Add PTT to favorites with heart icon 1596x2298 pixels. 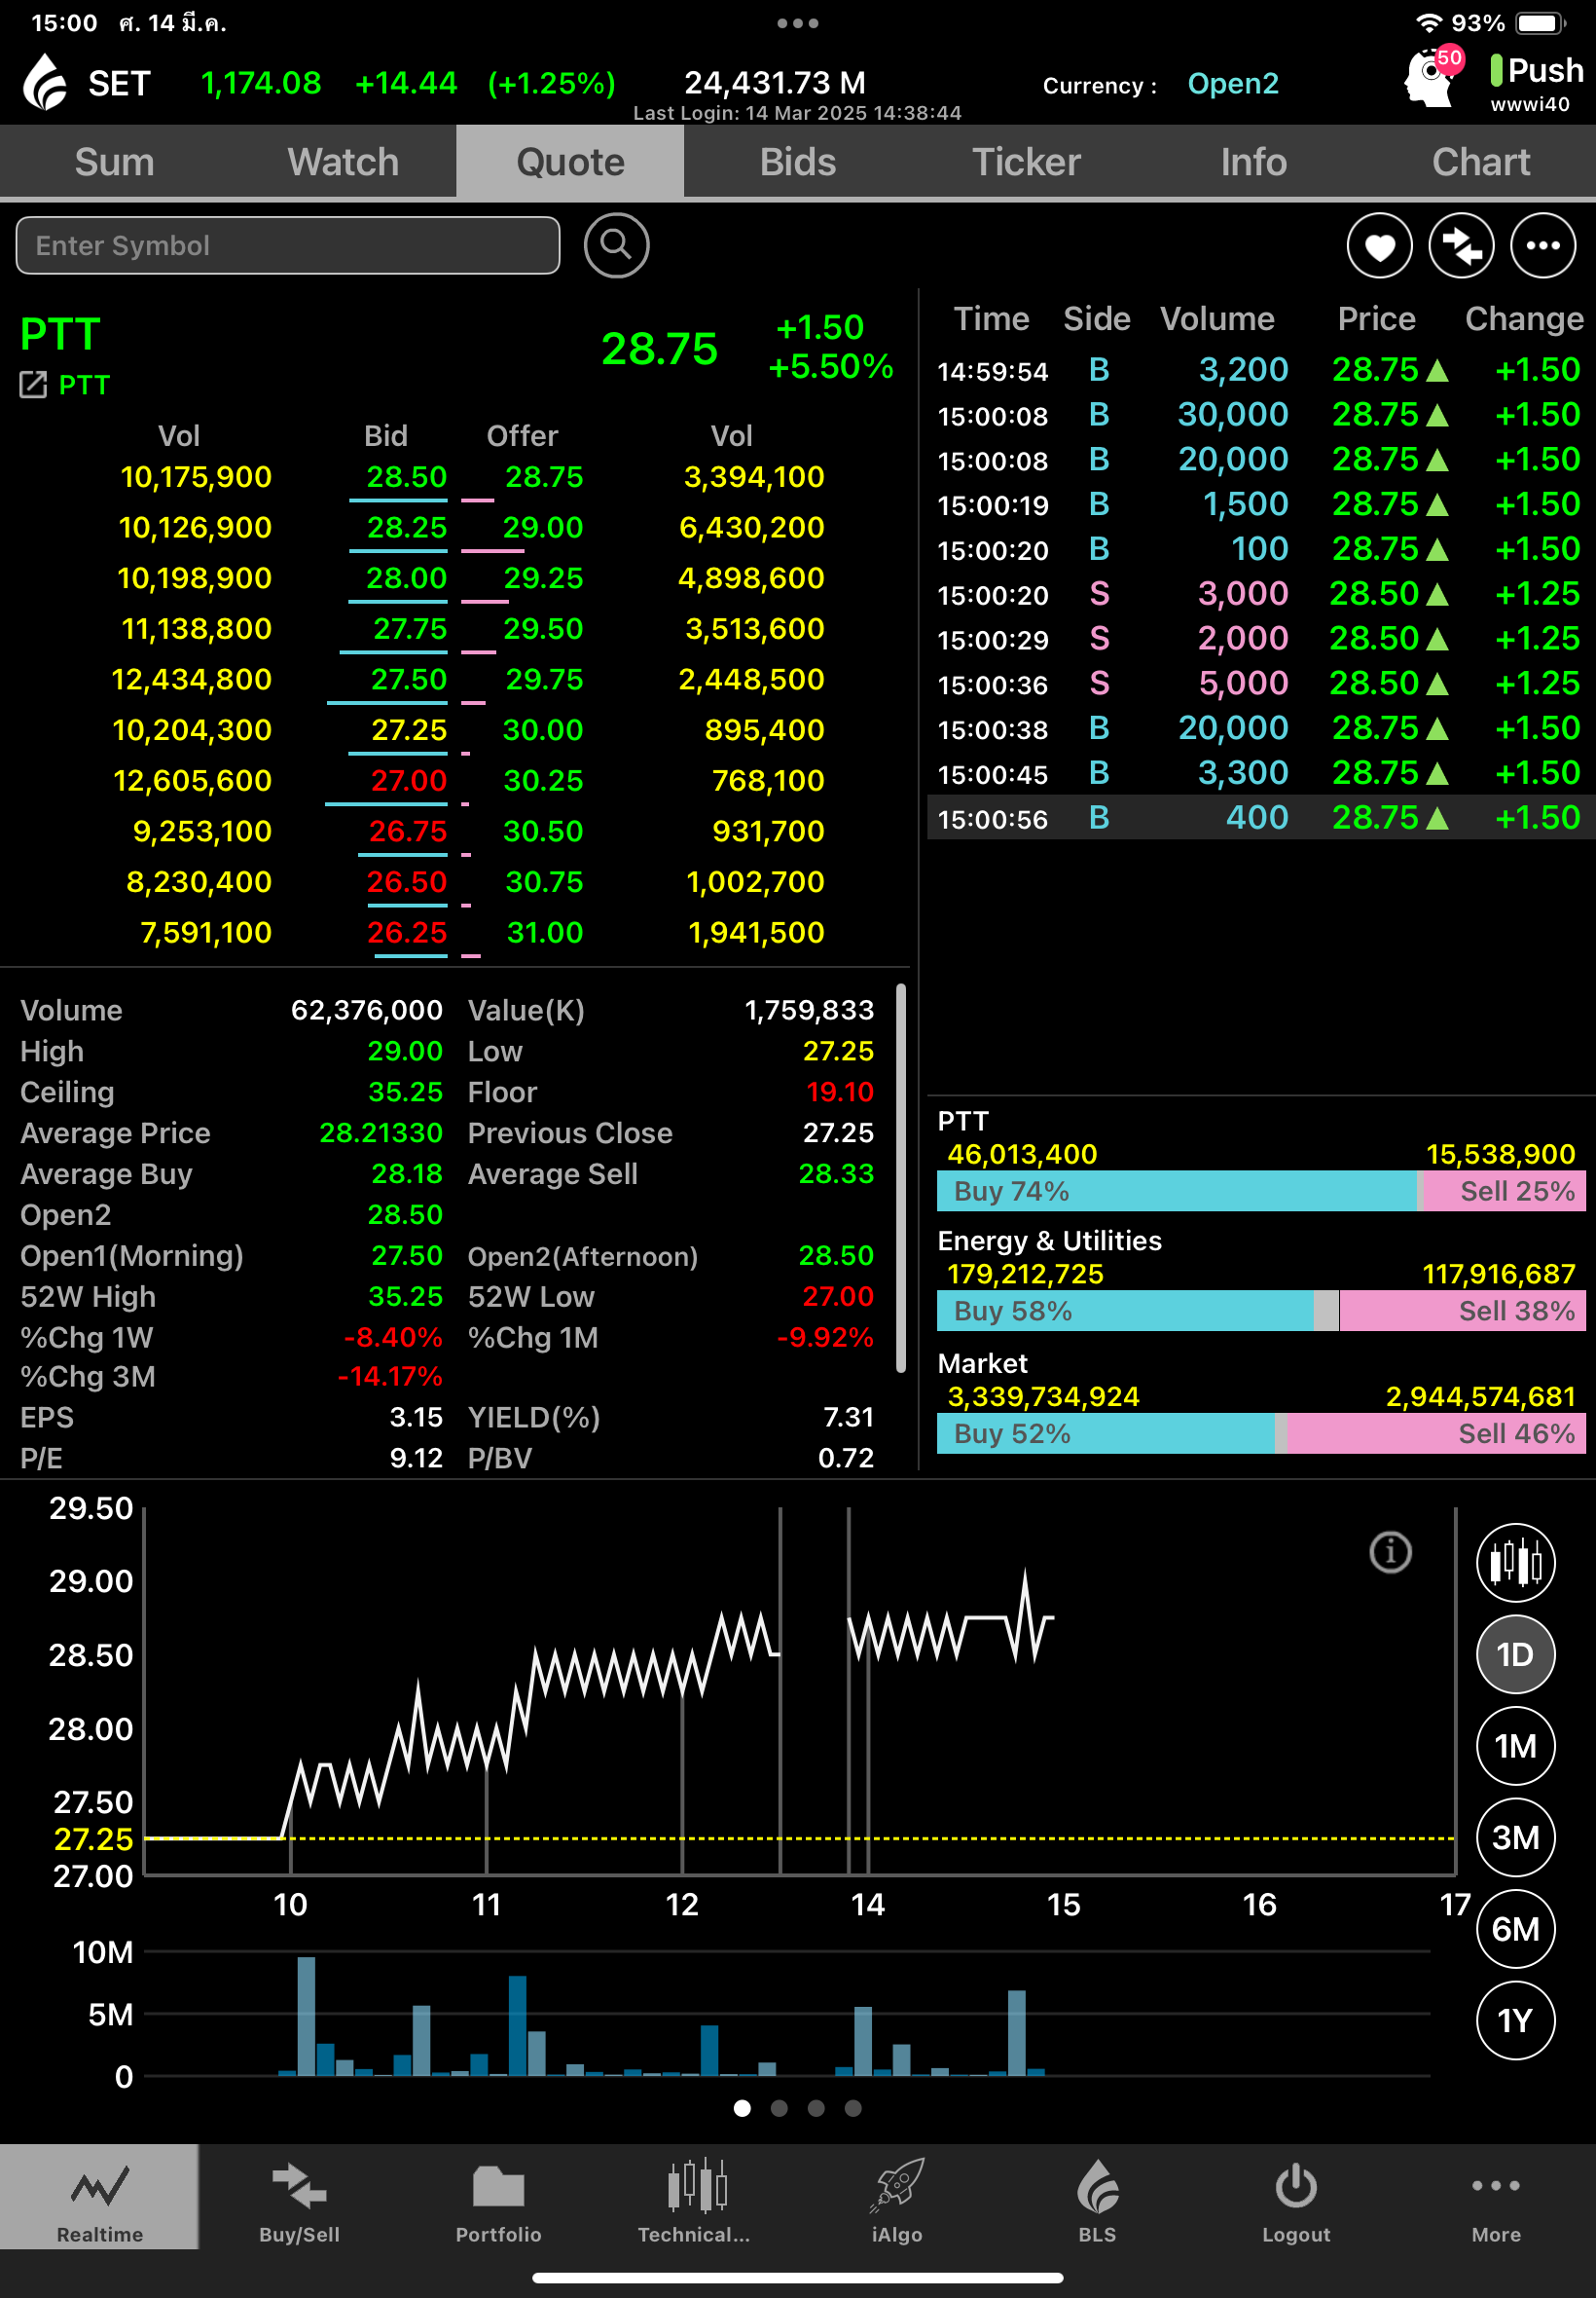[1379, 245]
